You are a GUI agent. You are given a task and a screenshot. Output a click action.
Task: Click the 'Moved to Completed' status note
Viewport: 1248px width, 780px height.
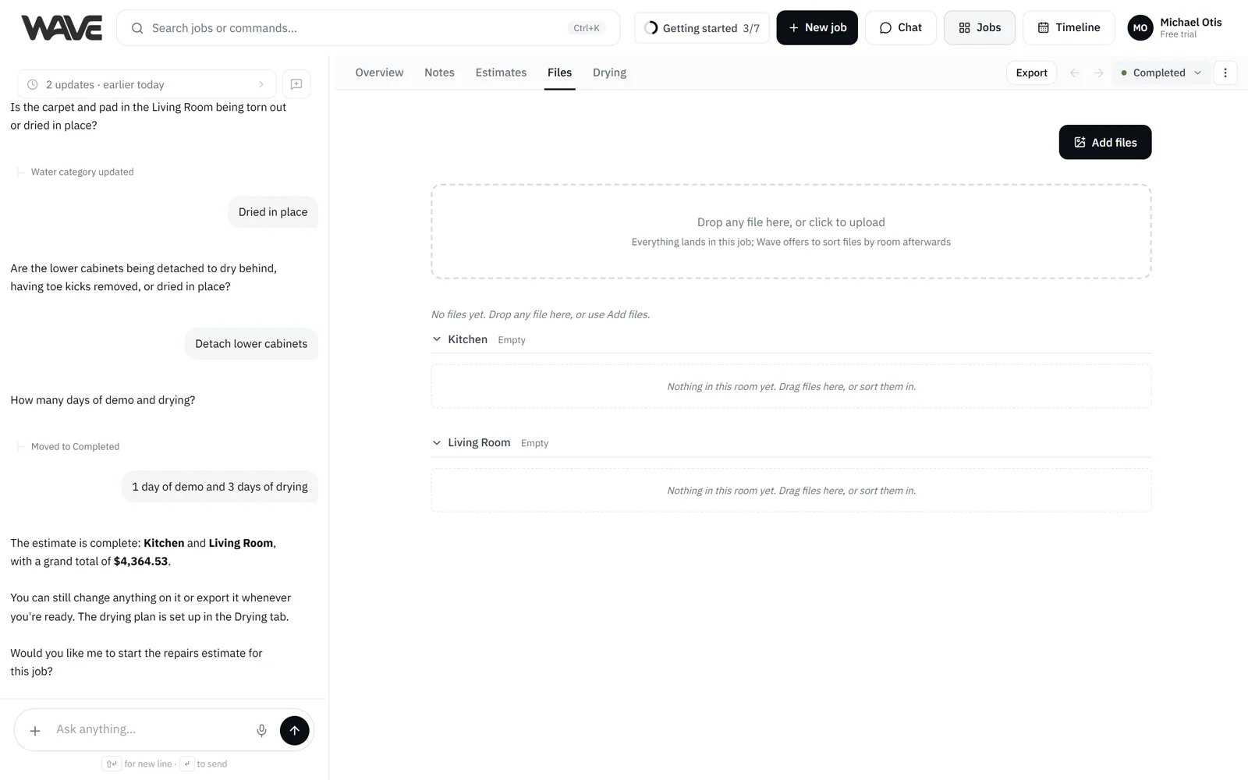click(x=75, y=447)
